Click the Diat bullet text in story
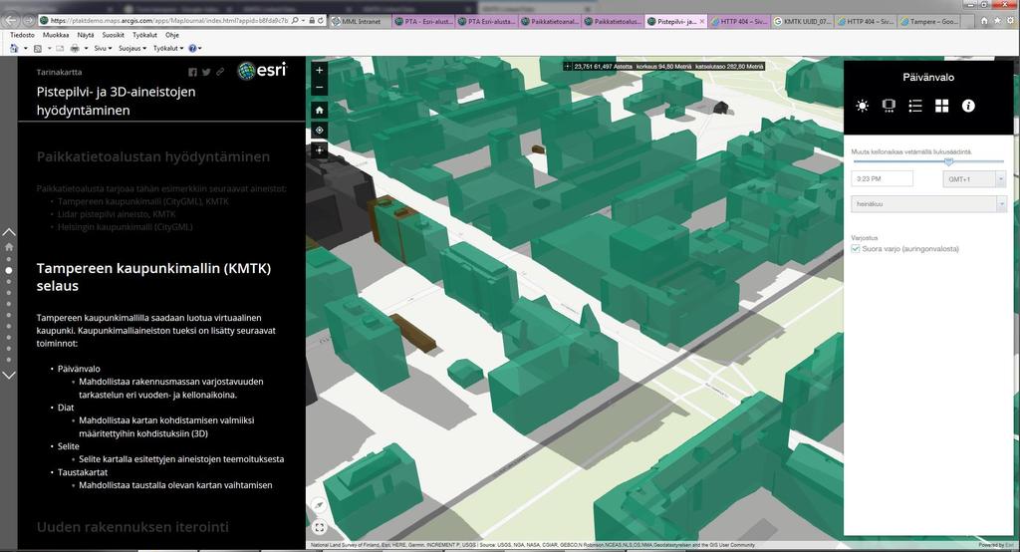 [66, 408]
